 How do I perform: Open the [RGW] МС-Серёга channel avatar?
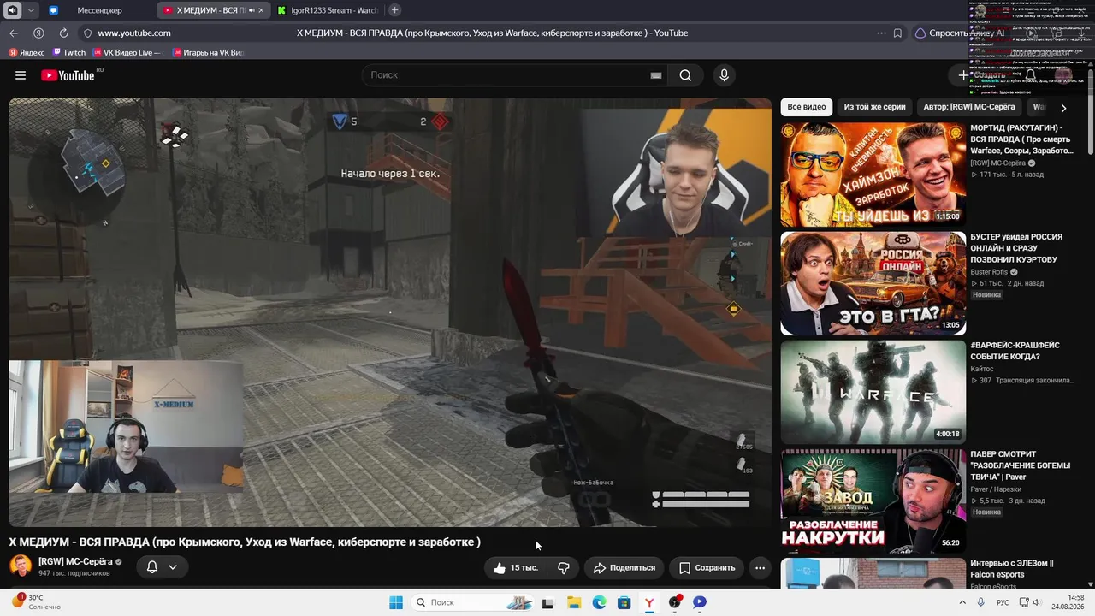coord(21,566)
